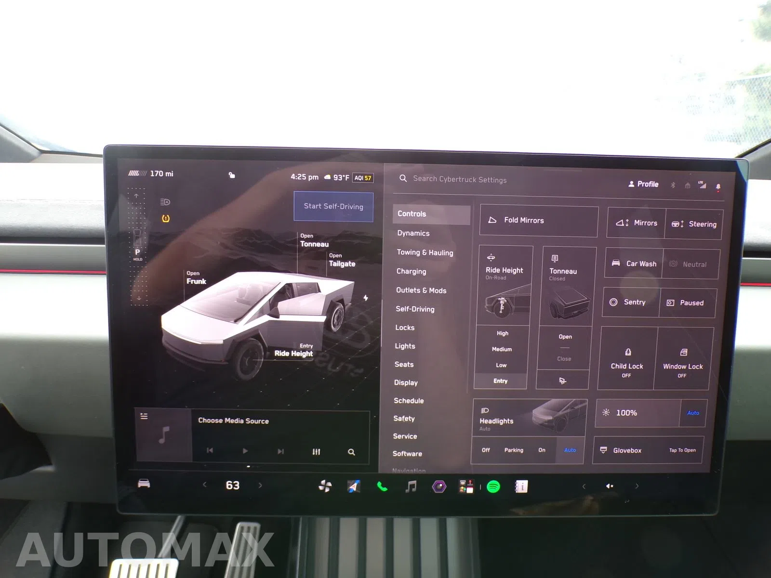Open the Dynamics settings menu
The width and height of the screenshot is (771, 578).
coord(413,233)
